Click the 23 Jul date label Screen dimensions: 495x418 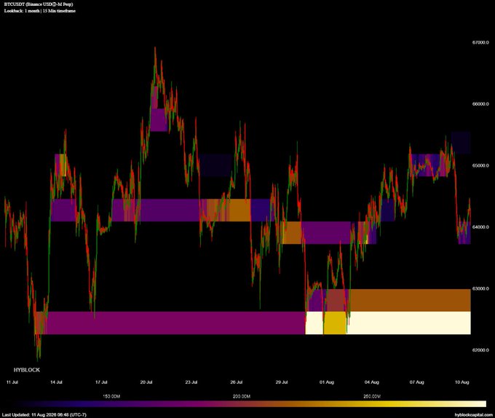click(191, 382)
